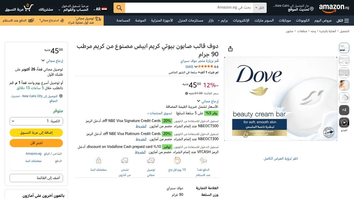This screenshot has width=354, height=199.
Task: Open مستلزمات المنزل in navigation bar
Action: click(x=191, y=21)
